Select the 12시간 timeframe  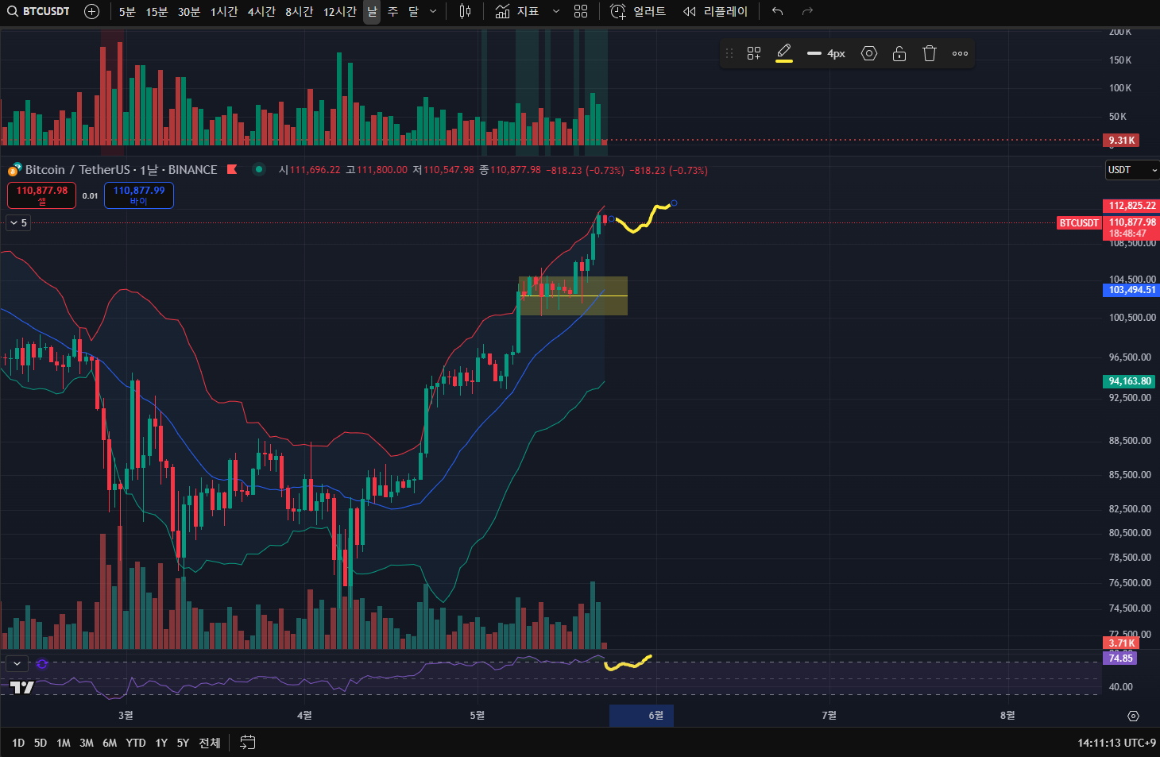click(x=339, y=11)
